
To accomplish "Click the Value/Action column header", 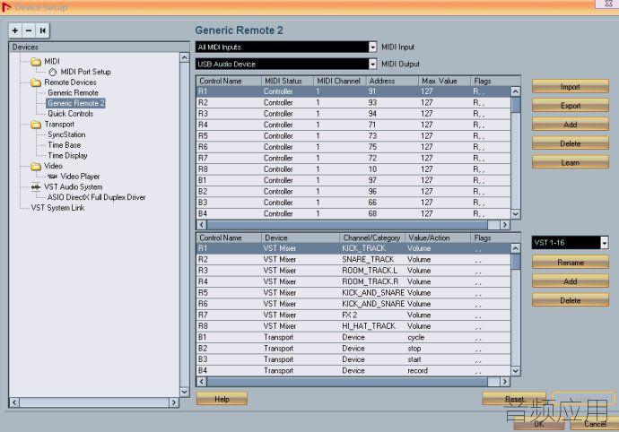I will pyautogui.click(x=438, y=238).
